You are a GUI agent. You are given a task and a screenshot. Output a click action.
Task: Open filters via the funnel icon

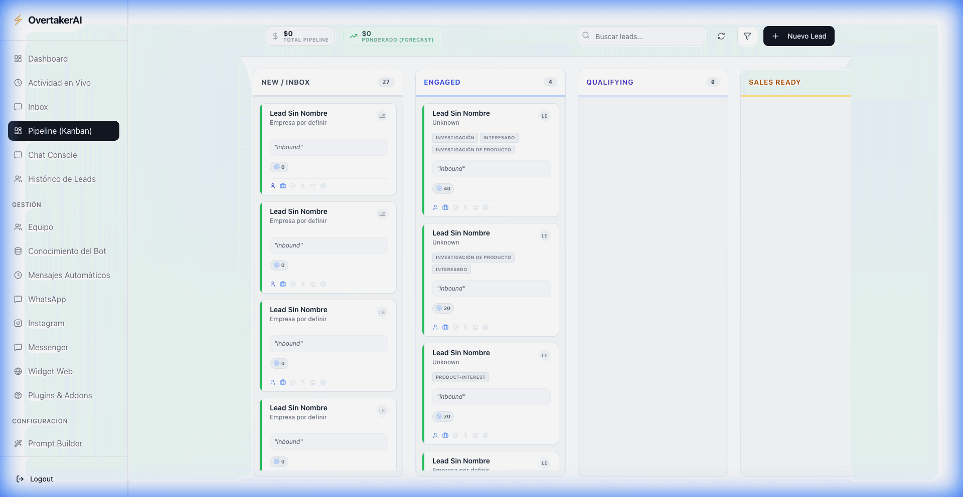747,36
